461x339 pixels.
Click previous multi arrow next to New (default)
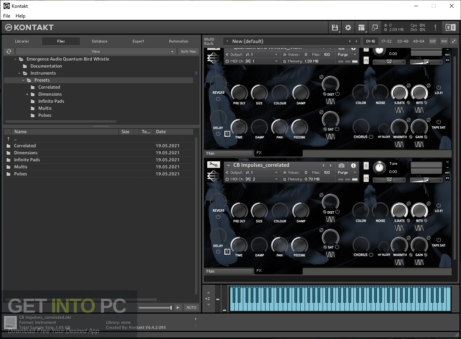pos(350,41)
